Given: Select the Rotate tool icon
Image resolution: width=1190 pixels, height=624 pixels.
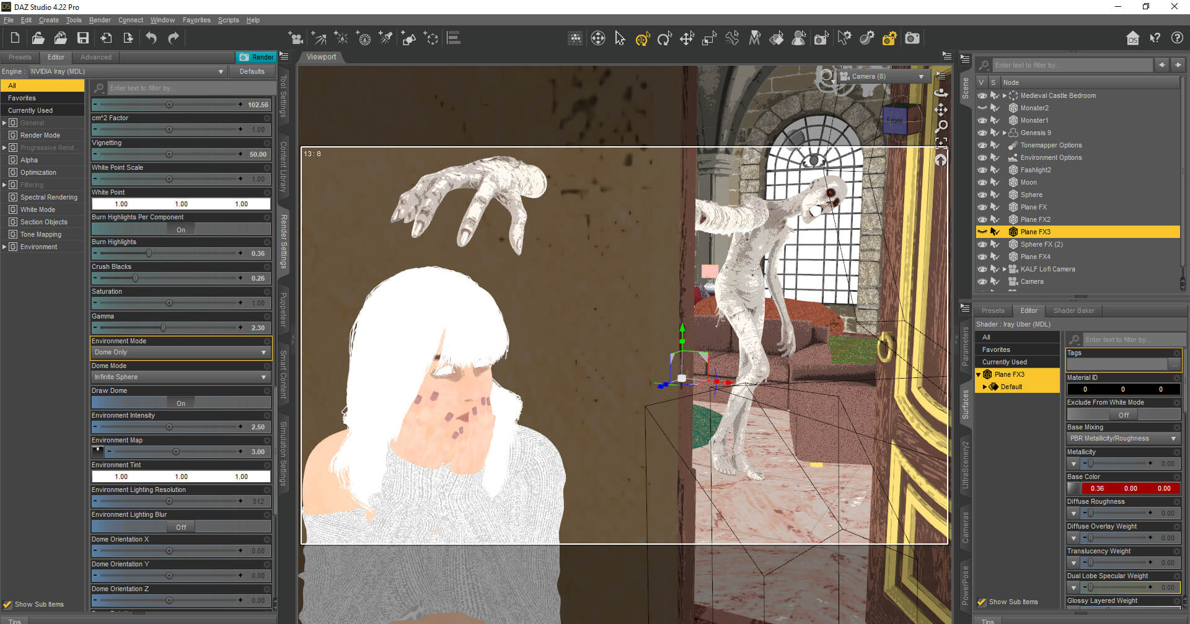Looking at the screenshot, I should point(664,39).
